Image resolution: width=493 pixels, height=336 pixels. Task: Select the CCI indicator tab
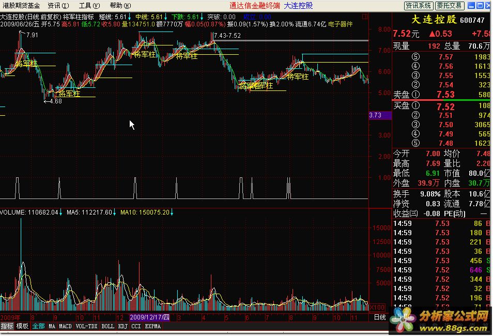point(136,326)
